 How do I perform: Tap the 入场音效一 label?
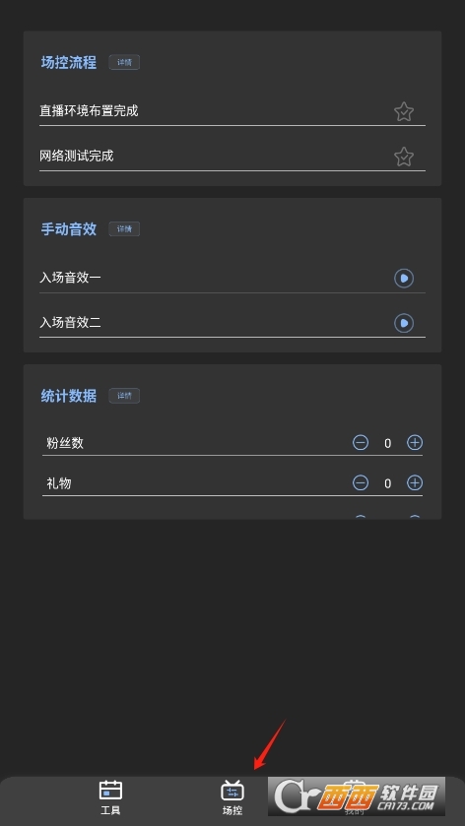tap(70, 278)
